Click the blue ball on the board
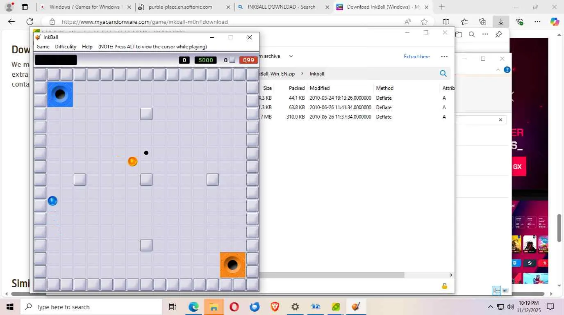The height and width of the screenshot is (315, 564). 52,201
